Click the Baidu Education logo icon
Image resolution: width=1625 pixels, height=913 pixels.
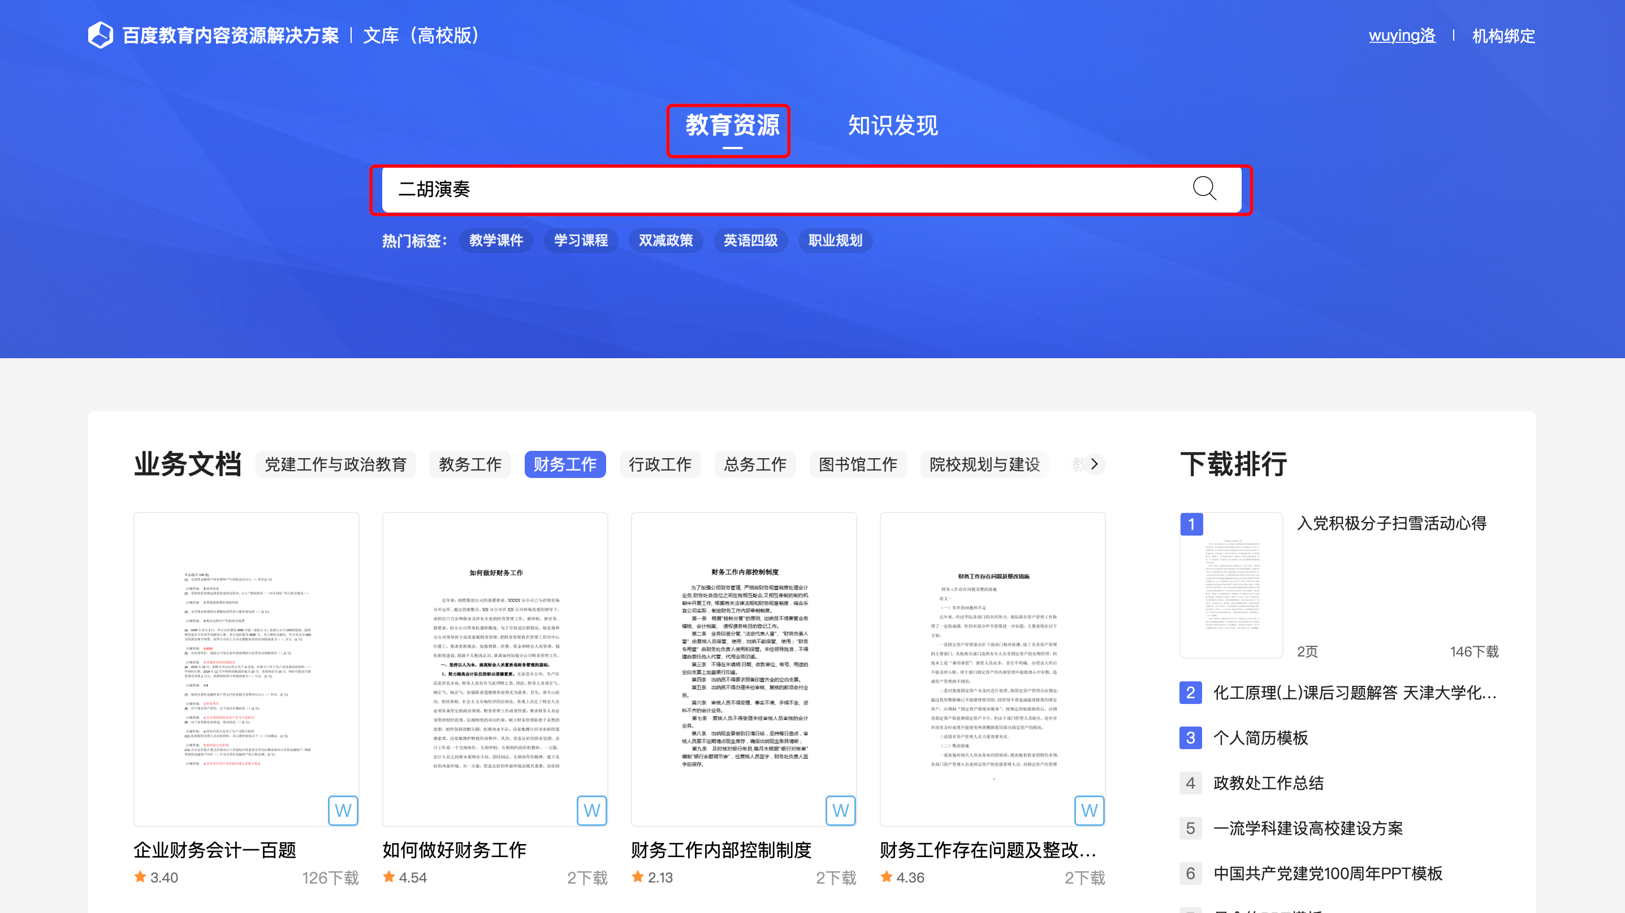(x=100, y=35)
